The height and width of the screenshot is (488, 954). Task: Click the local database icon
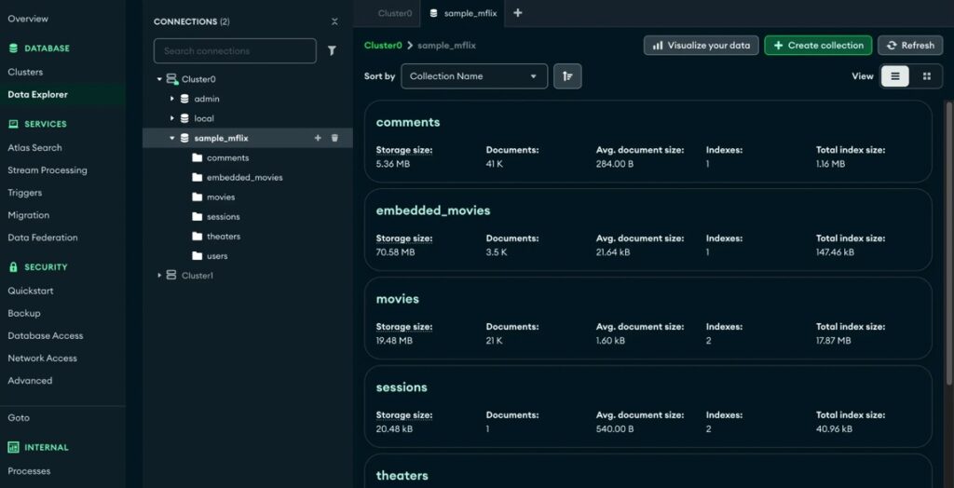tap(184, 118)
